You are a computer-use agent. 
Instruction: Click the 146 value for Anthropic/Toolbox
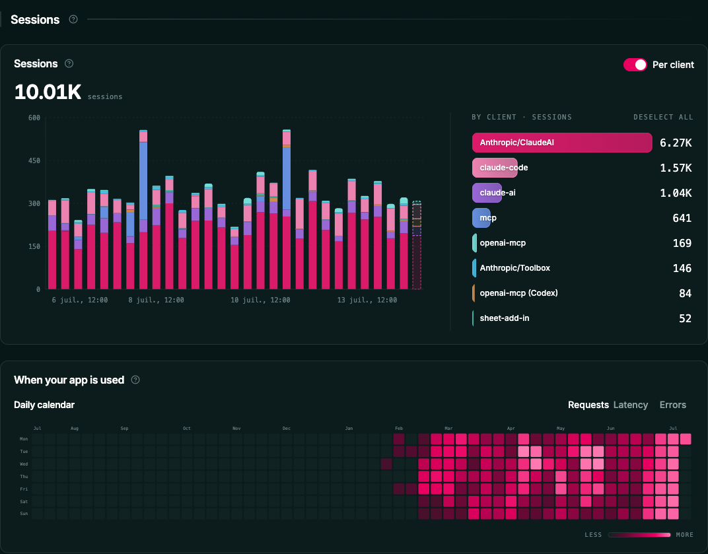(682, 269)
